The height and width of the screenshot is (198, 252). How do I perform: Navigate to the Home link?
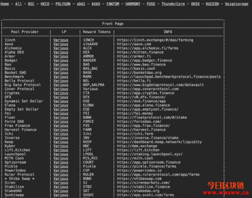[x=5, y=4]
